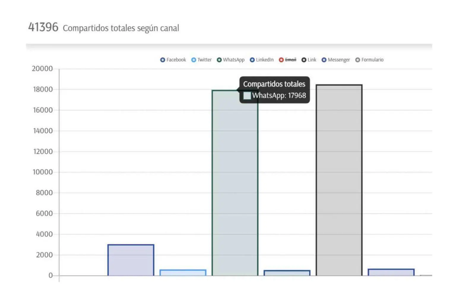Select the small light-blue Twitter bar

click(183, 273)
